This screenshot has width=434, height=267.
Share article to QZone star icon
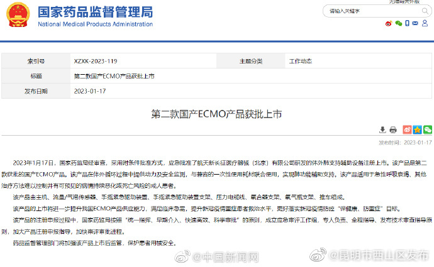tap(418, 129)
